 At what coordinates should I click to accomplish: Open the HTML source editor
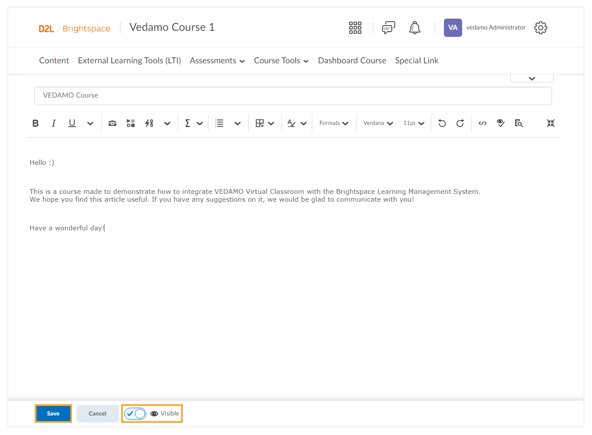(483, 123)
